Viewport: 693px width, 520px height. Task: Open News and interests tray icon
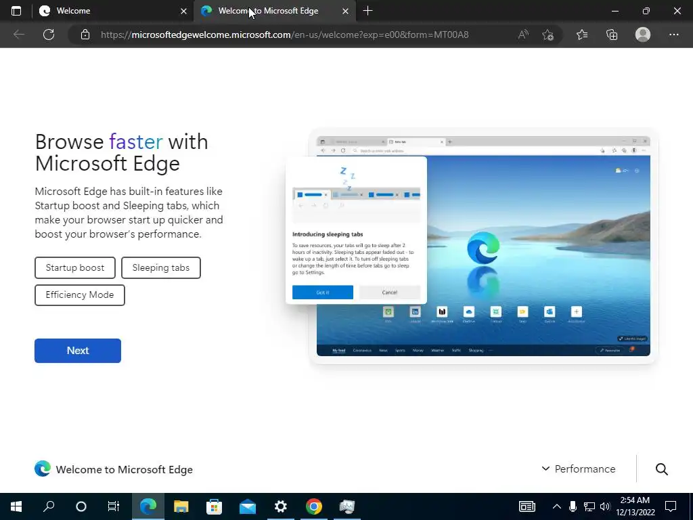(527, 506)
